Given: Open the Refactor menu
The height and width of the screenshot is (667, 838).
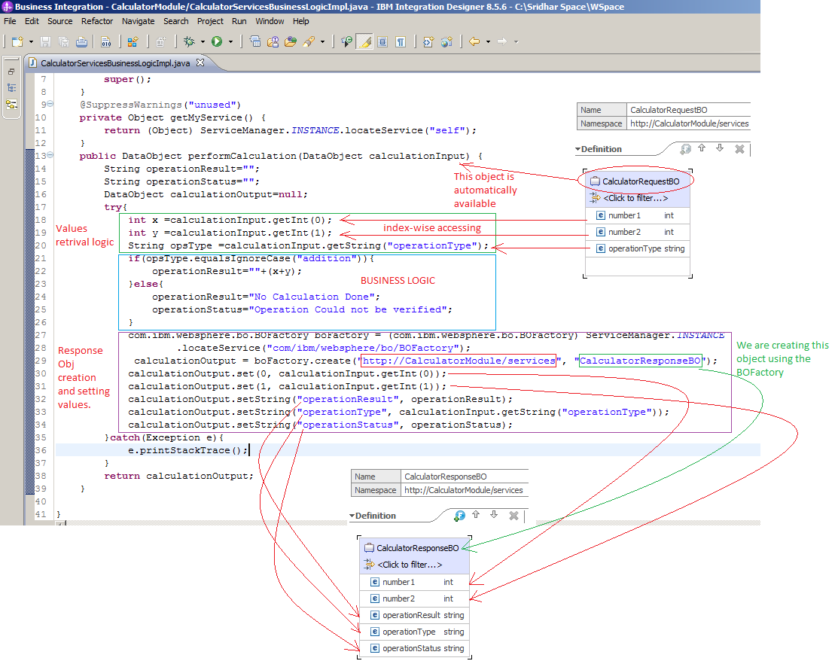Looking at the screenshot, I should click(x=96, y=21).
